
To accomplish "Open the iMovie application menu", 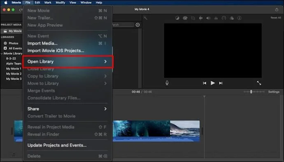I will tap(16, 2).
